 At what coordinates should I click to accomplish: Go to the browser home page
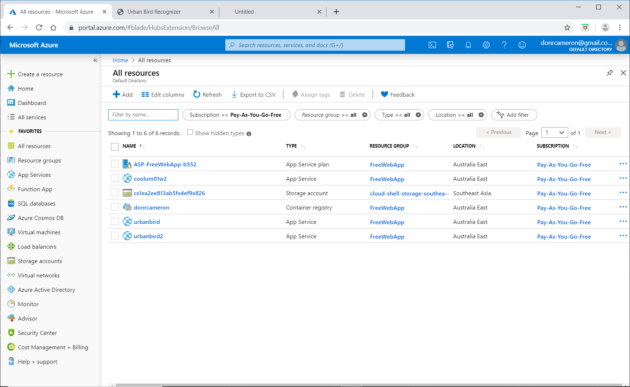pos(53,28)
